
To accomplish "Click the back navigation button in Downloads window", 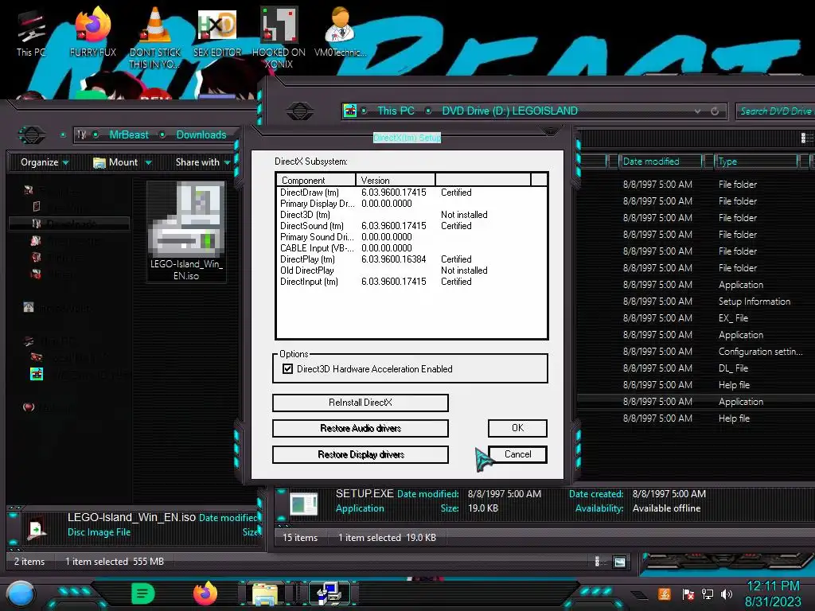I will pyautogui.click(x=32, y=135).
